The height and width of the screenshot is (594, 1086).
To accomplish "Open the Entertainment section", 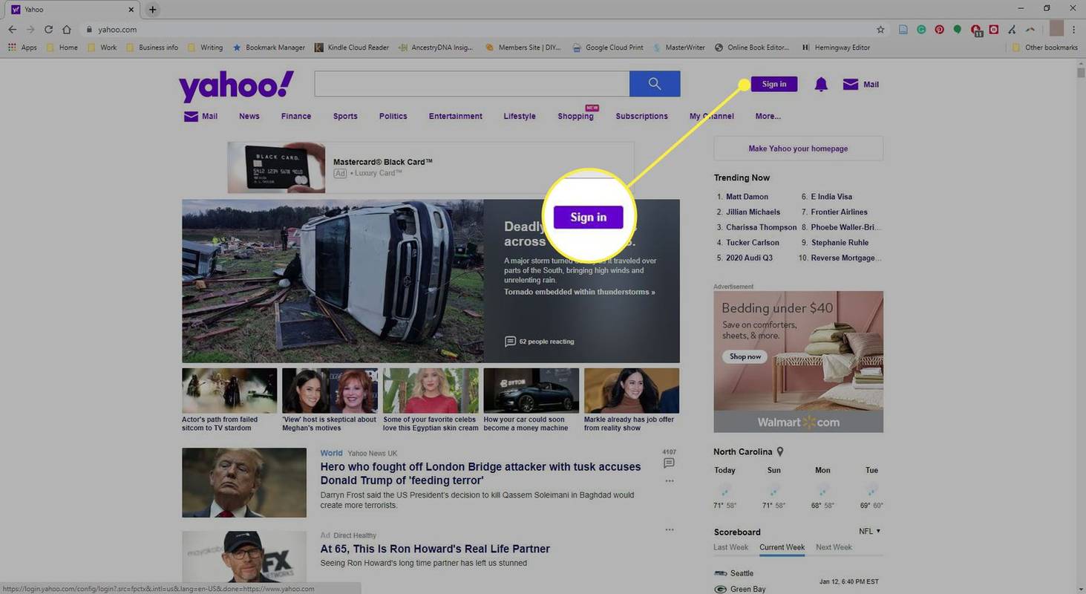I will pyautogui.click(x=456, y=117).
